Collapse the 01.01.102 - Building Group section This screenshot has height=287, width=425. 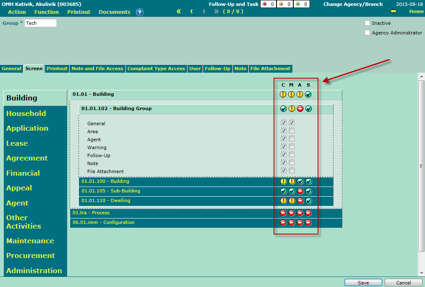click(x=117, y=109)
